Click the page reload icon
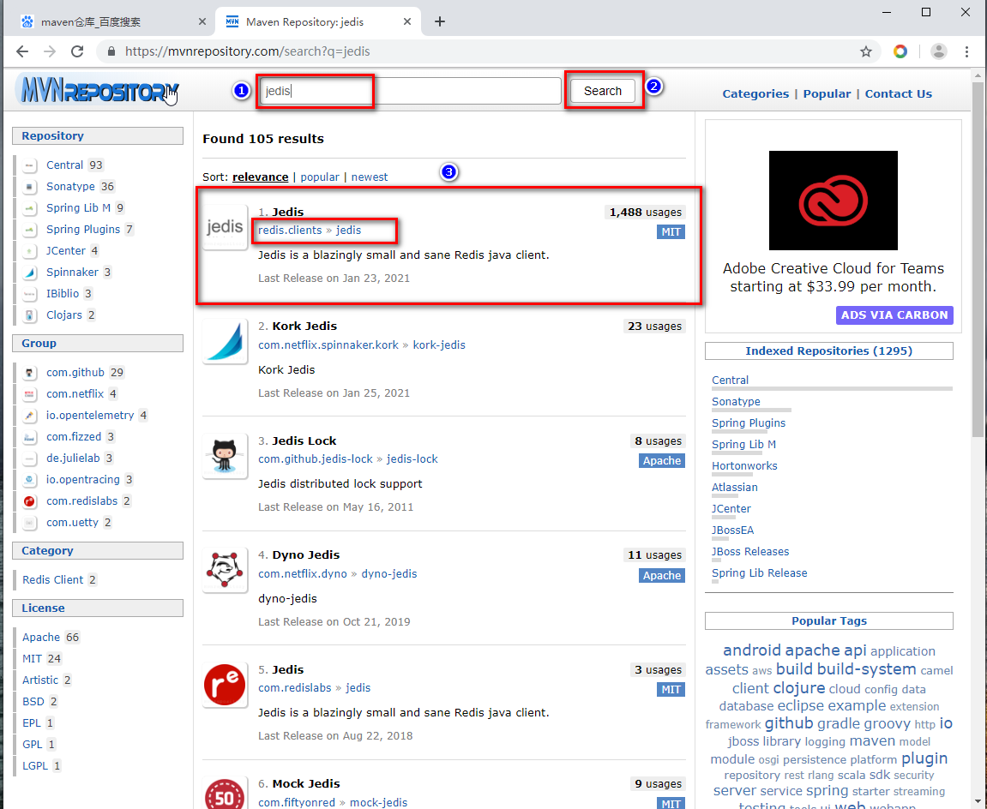The height and width of the screenshot is (809, 987). point(77,51)
